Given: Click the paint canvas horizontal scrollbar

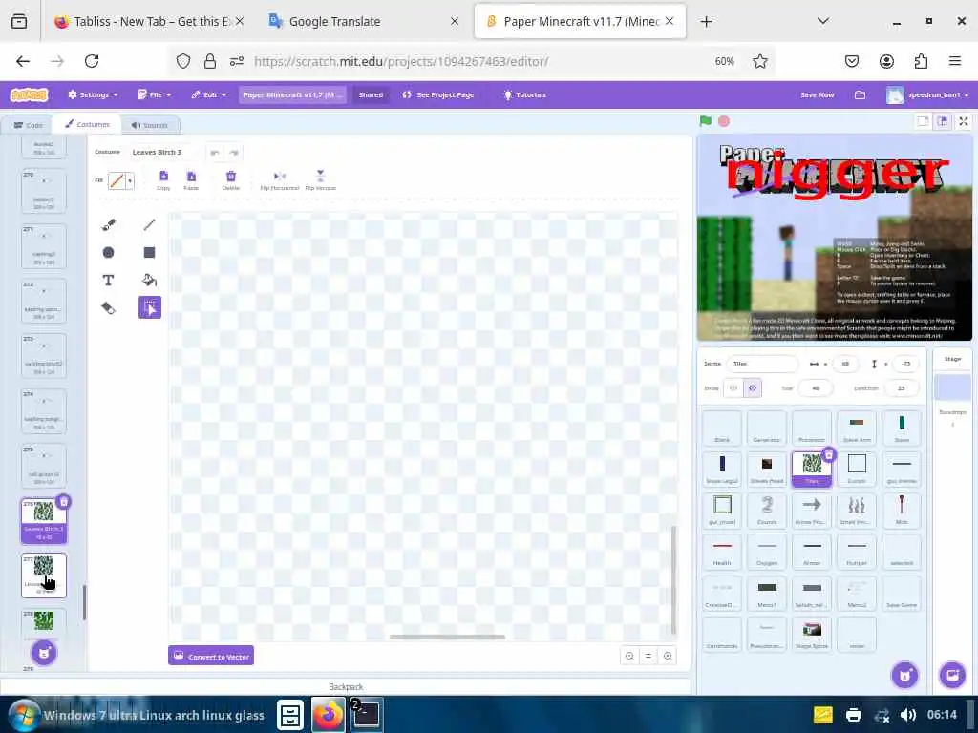Looking at the screenshot, I should pyautogui.click(x=447, y=637).
